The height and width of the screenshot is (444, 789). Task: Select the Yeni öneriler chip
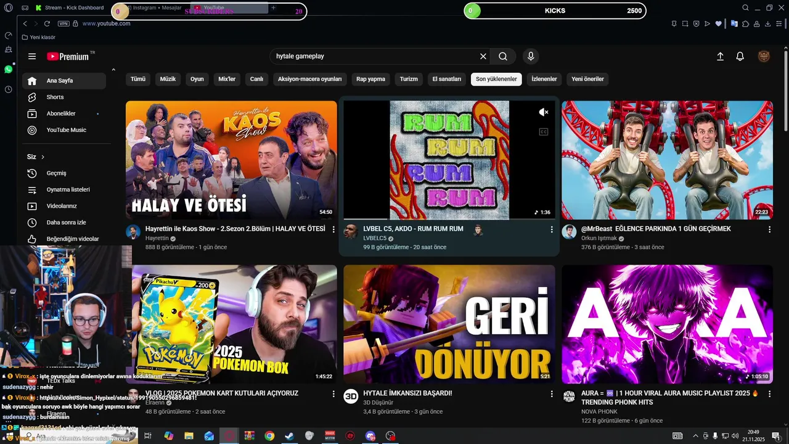tap(587, 79)
